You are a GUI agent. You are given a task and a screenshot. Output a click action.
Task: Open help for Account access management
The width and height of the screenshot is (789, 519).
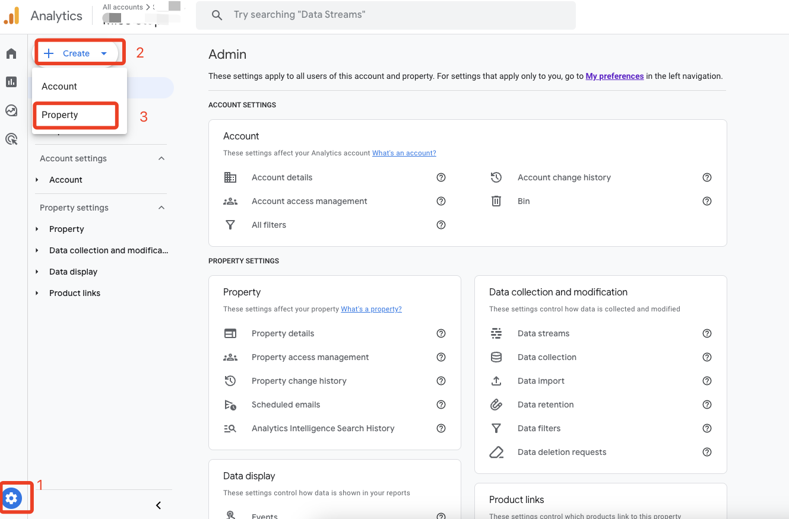(441, 201)
